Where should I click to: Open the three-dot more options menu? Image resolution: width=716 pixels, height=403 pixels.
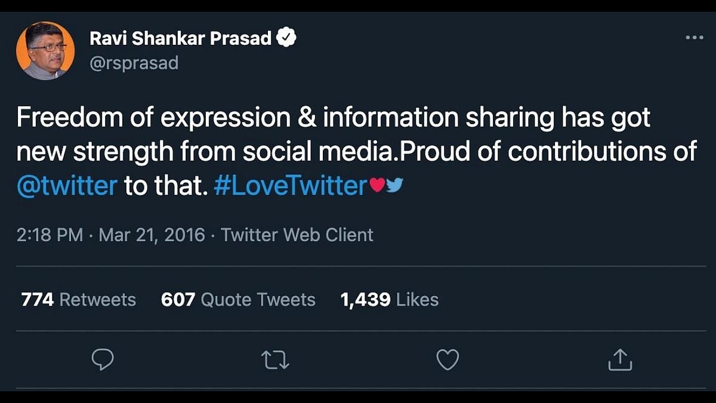pyautogui.click(x=694, y=38)
